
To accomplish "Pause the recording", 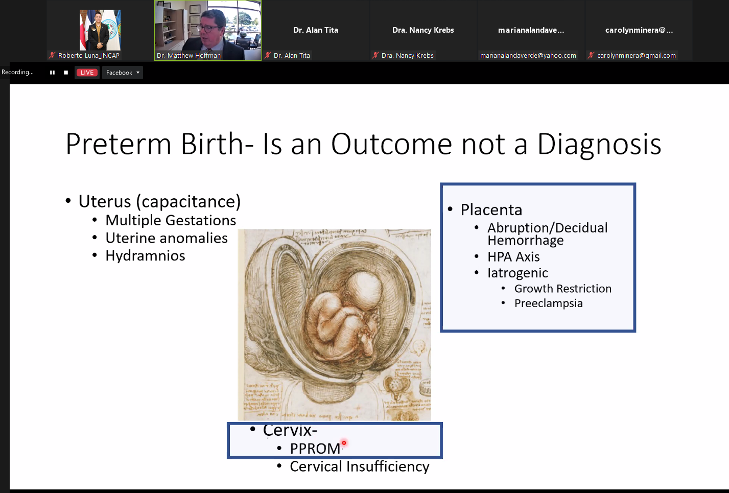I will coord(52,73).
